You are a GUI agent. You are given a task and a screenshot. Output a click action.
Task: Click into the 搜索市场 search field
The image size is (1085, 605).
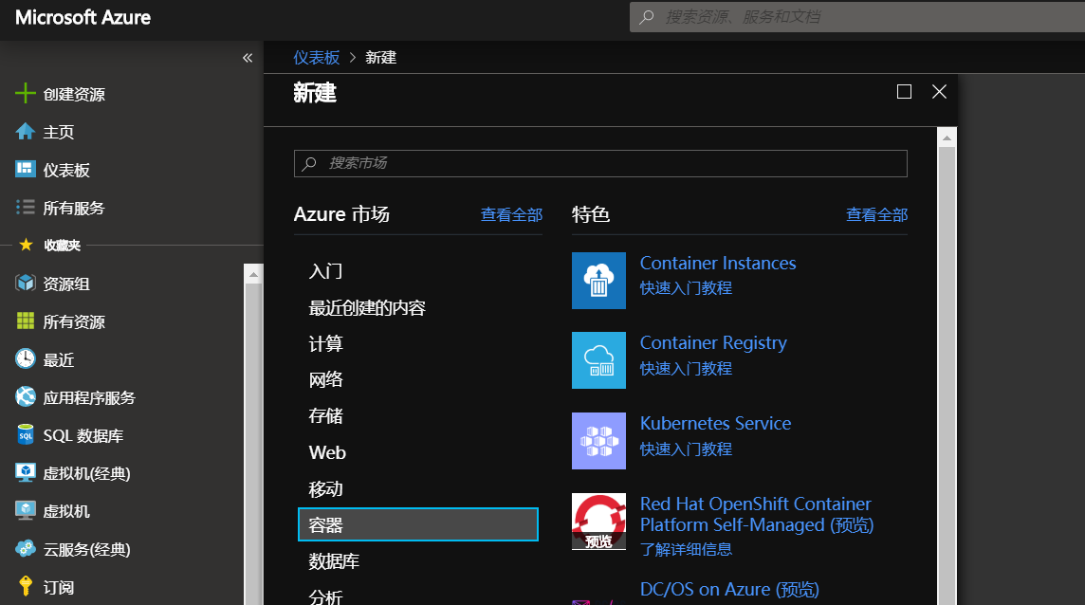pyautogui.click(x=600, y=163)
